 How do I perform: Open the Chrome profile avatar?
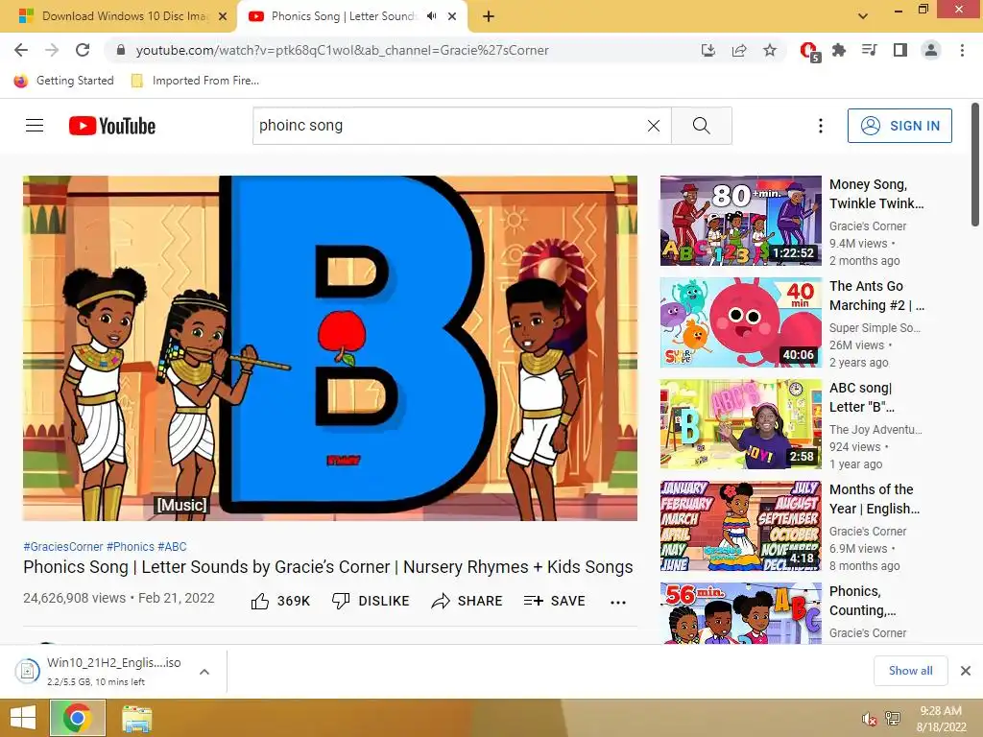[x=931, y=50]
